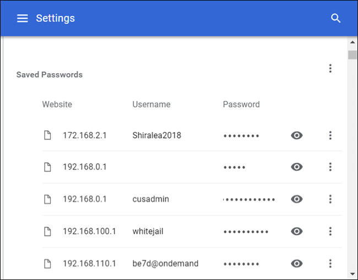Open more actions for 172.168.2.1 row

[x=330, y=135]
